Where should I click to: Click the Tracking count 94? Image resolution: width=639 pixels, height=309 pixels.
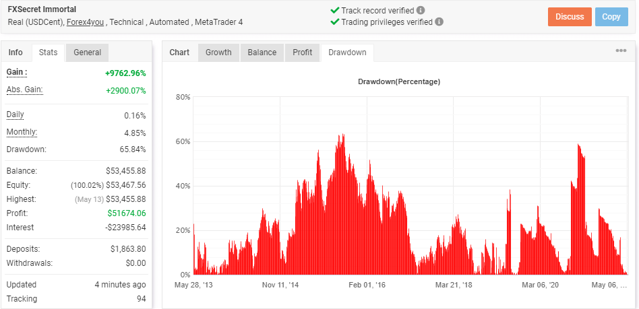pyautogui.click(x=142, y=299)
